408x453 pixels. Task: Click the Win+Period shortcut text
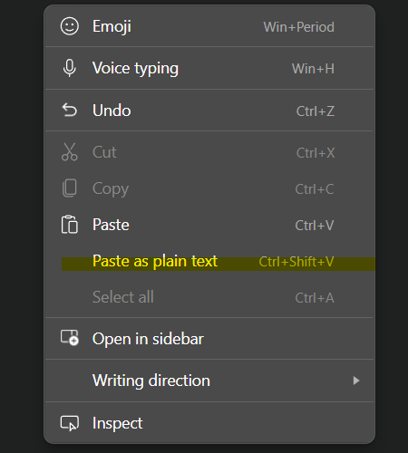pyautogui.click(x=298, y=27)
